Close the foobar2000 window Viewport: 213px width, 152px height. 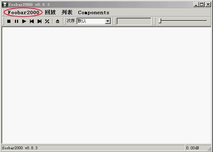pos(208,5)
